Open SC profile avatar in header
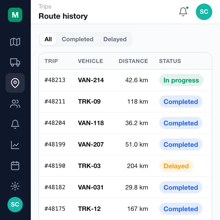 [204, 12]
